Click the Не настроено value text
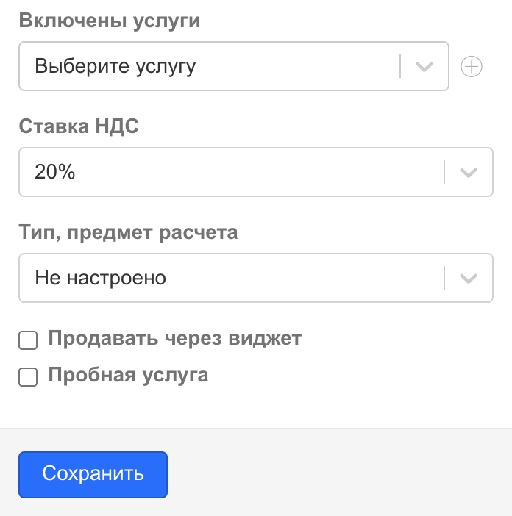This screenshot has height=516, width=512. [100, 279]
